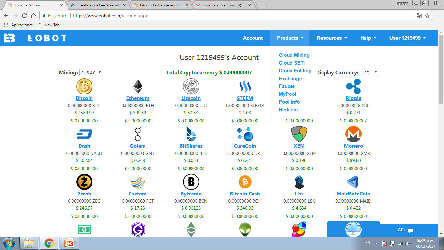444x250 pixels.
Task: Click the Monero orange icon
Action: (353, 134)
